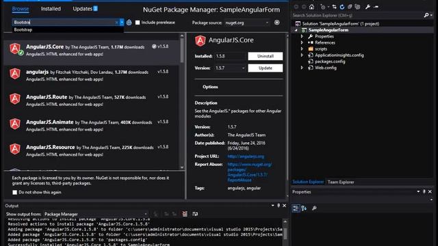Open the Project URL angularjs.org link
This screenshot has width=438, height=246.
(246, 156)
